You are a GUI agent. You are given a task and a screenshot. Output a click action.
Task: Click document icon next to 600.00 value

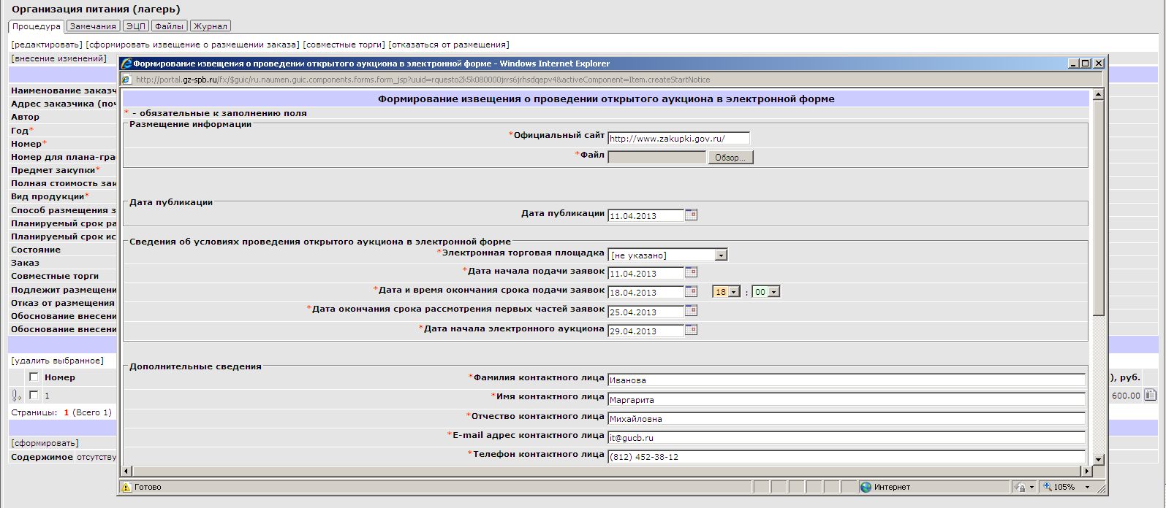1150,395
